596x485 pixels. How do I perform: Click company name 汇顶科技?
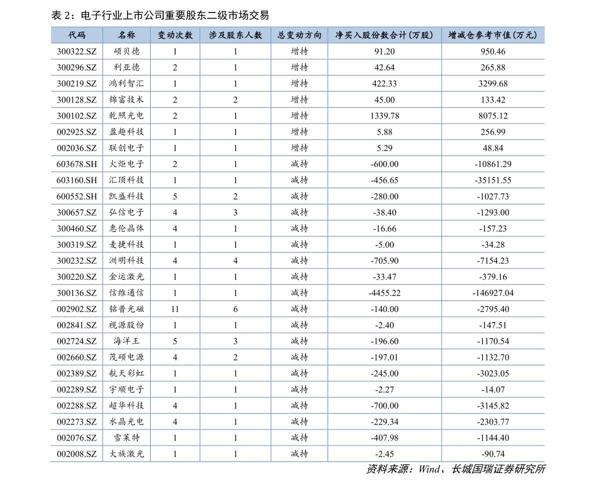127,180
